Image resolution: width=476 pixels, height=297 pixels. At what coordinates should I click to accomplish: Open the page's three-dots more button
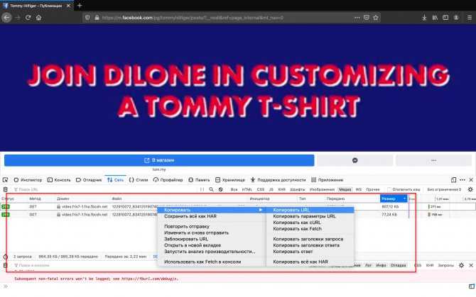point(433,160)
